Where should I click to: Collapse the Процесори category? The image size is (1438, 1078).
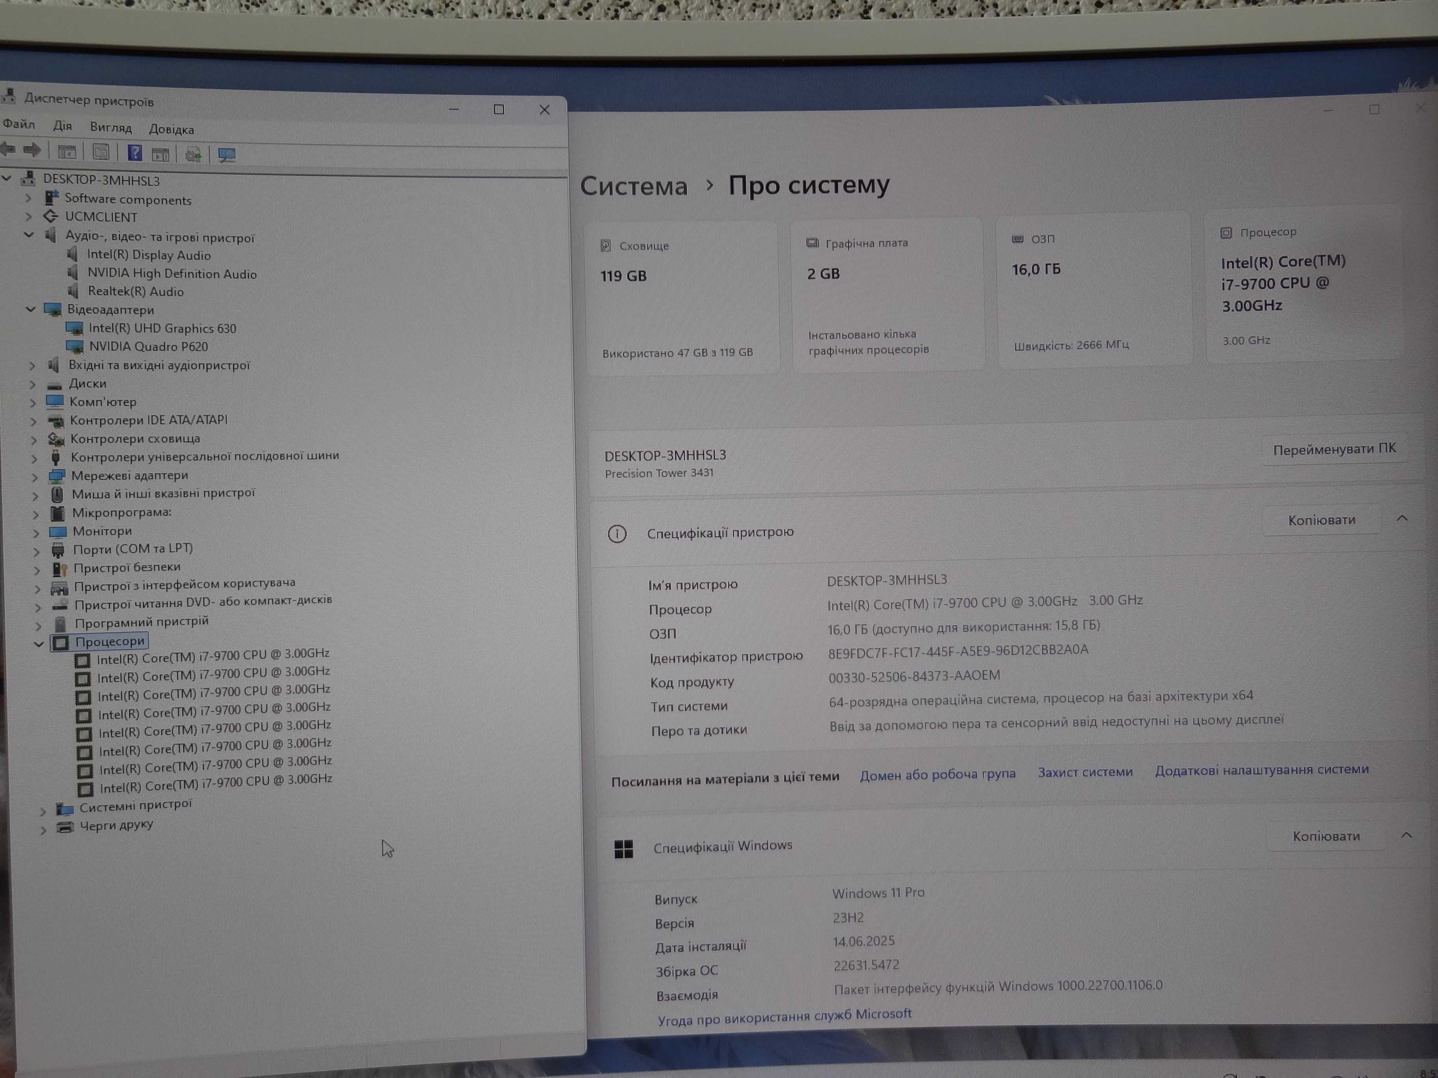[38, 644]
